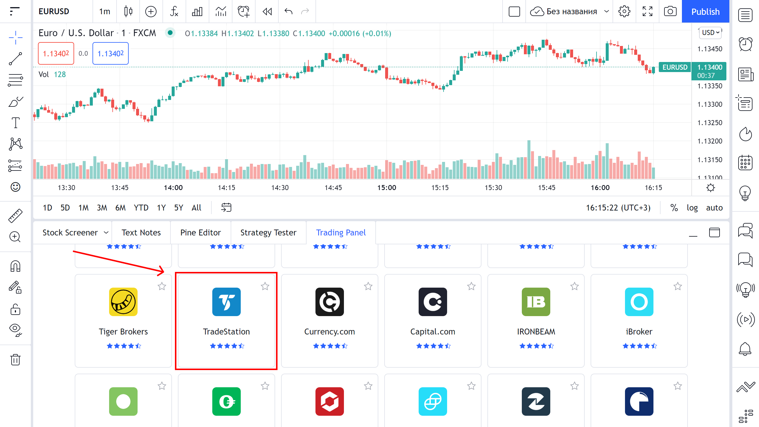Click the EURUSD symbol search field
The height and width of the screenshot is (427, 759).
[63, 11]
